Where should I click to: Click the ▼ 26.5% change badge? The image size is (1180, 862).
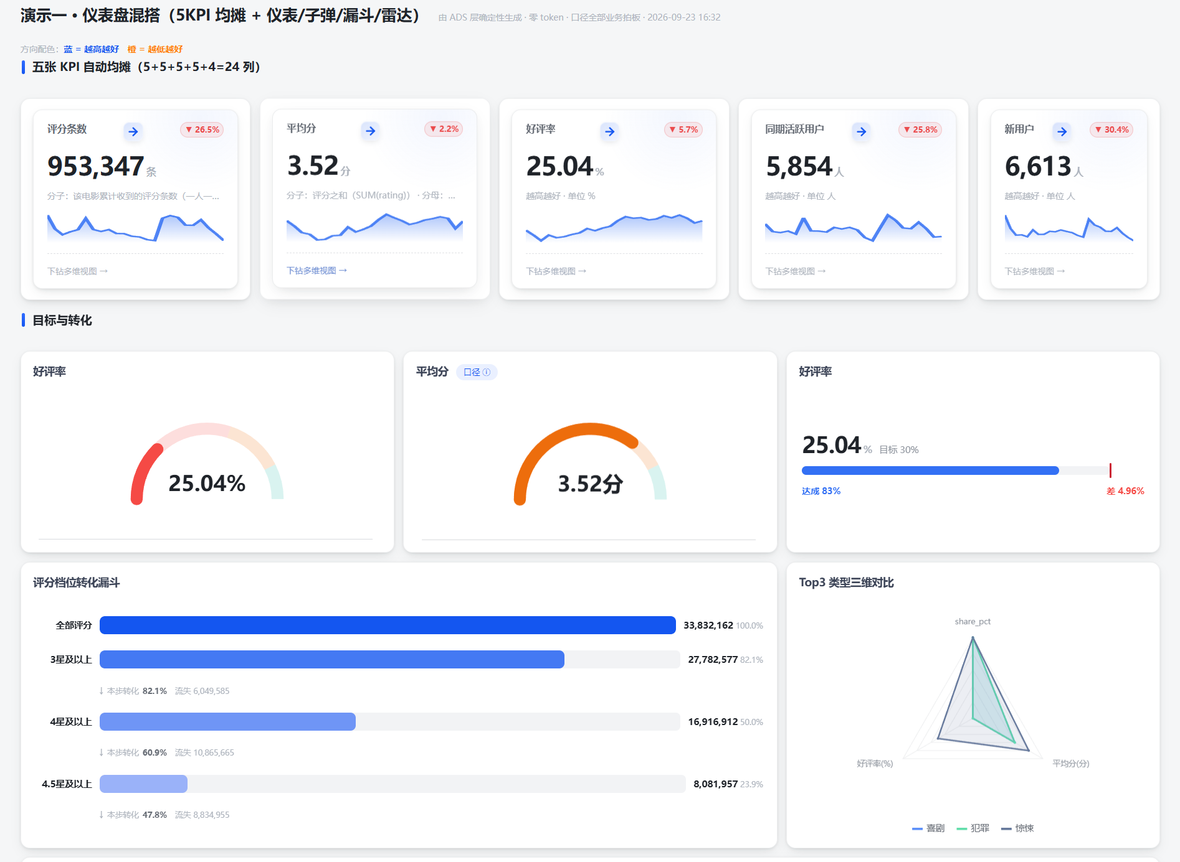(202, 129)
